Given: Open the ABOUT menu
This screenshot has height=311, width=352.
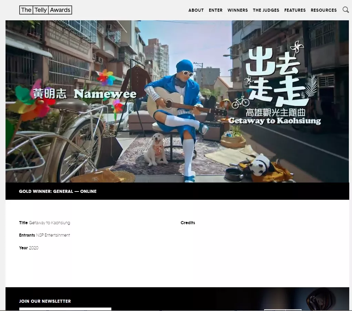Looking at the screenshot, I should point(196,10).
